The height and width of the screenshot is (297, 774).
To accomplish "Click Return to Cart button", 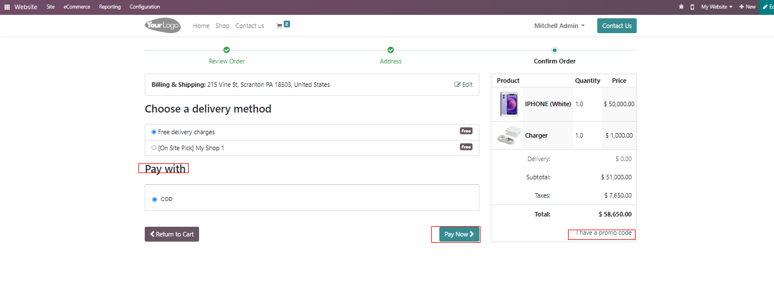I will coord(172,234).
